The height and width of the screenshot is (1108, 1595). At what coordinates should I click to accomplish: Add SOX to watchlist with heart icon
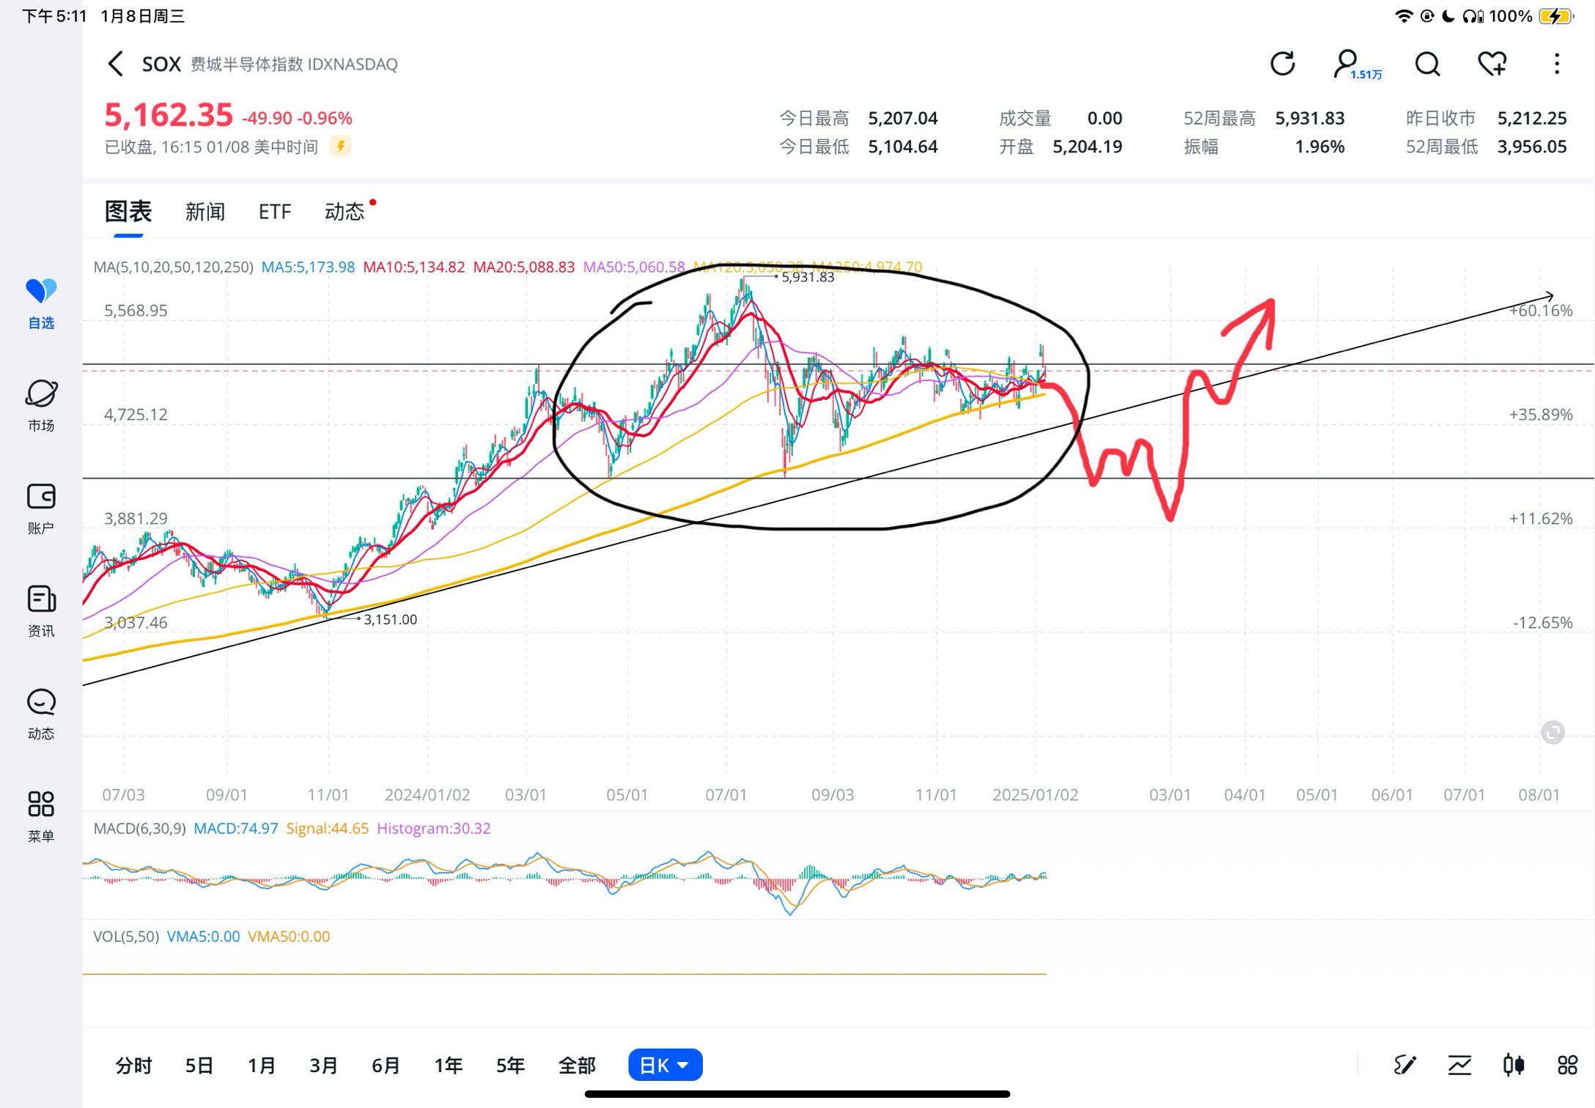coord(1492,64)
